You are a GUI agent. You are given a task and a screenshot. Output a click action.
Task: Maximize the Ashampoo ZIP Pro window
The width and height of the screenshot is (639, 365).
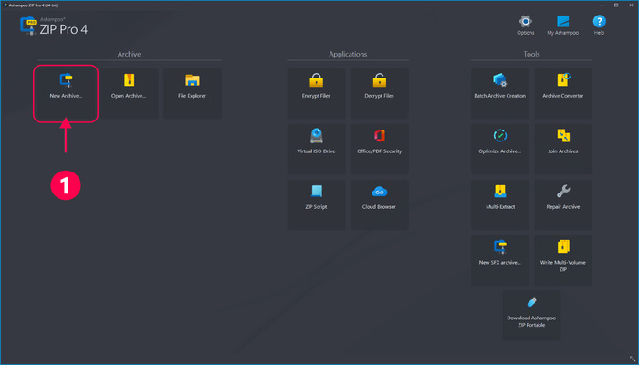tap(616, 5)
